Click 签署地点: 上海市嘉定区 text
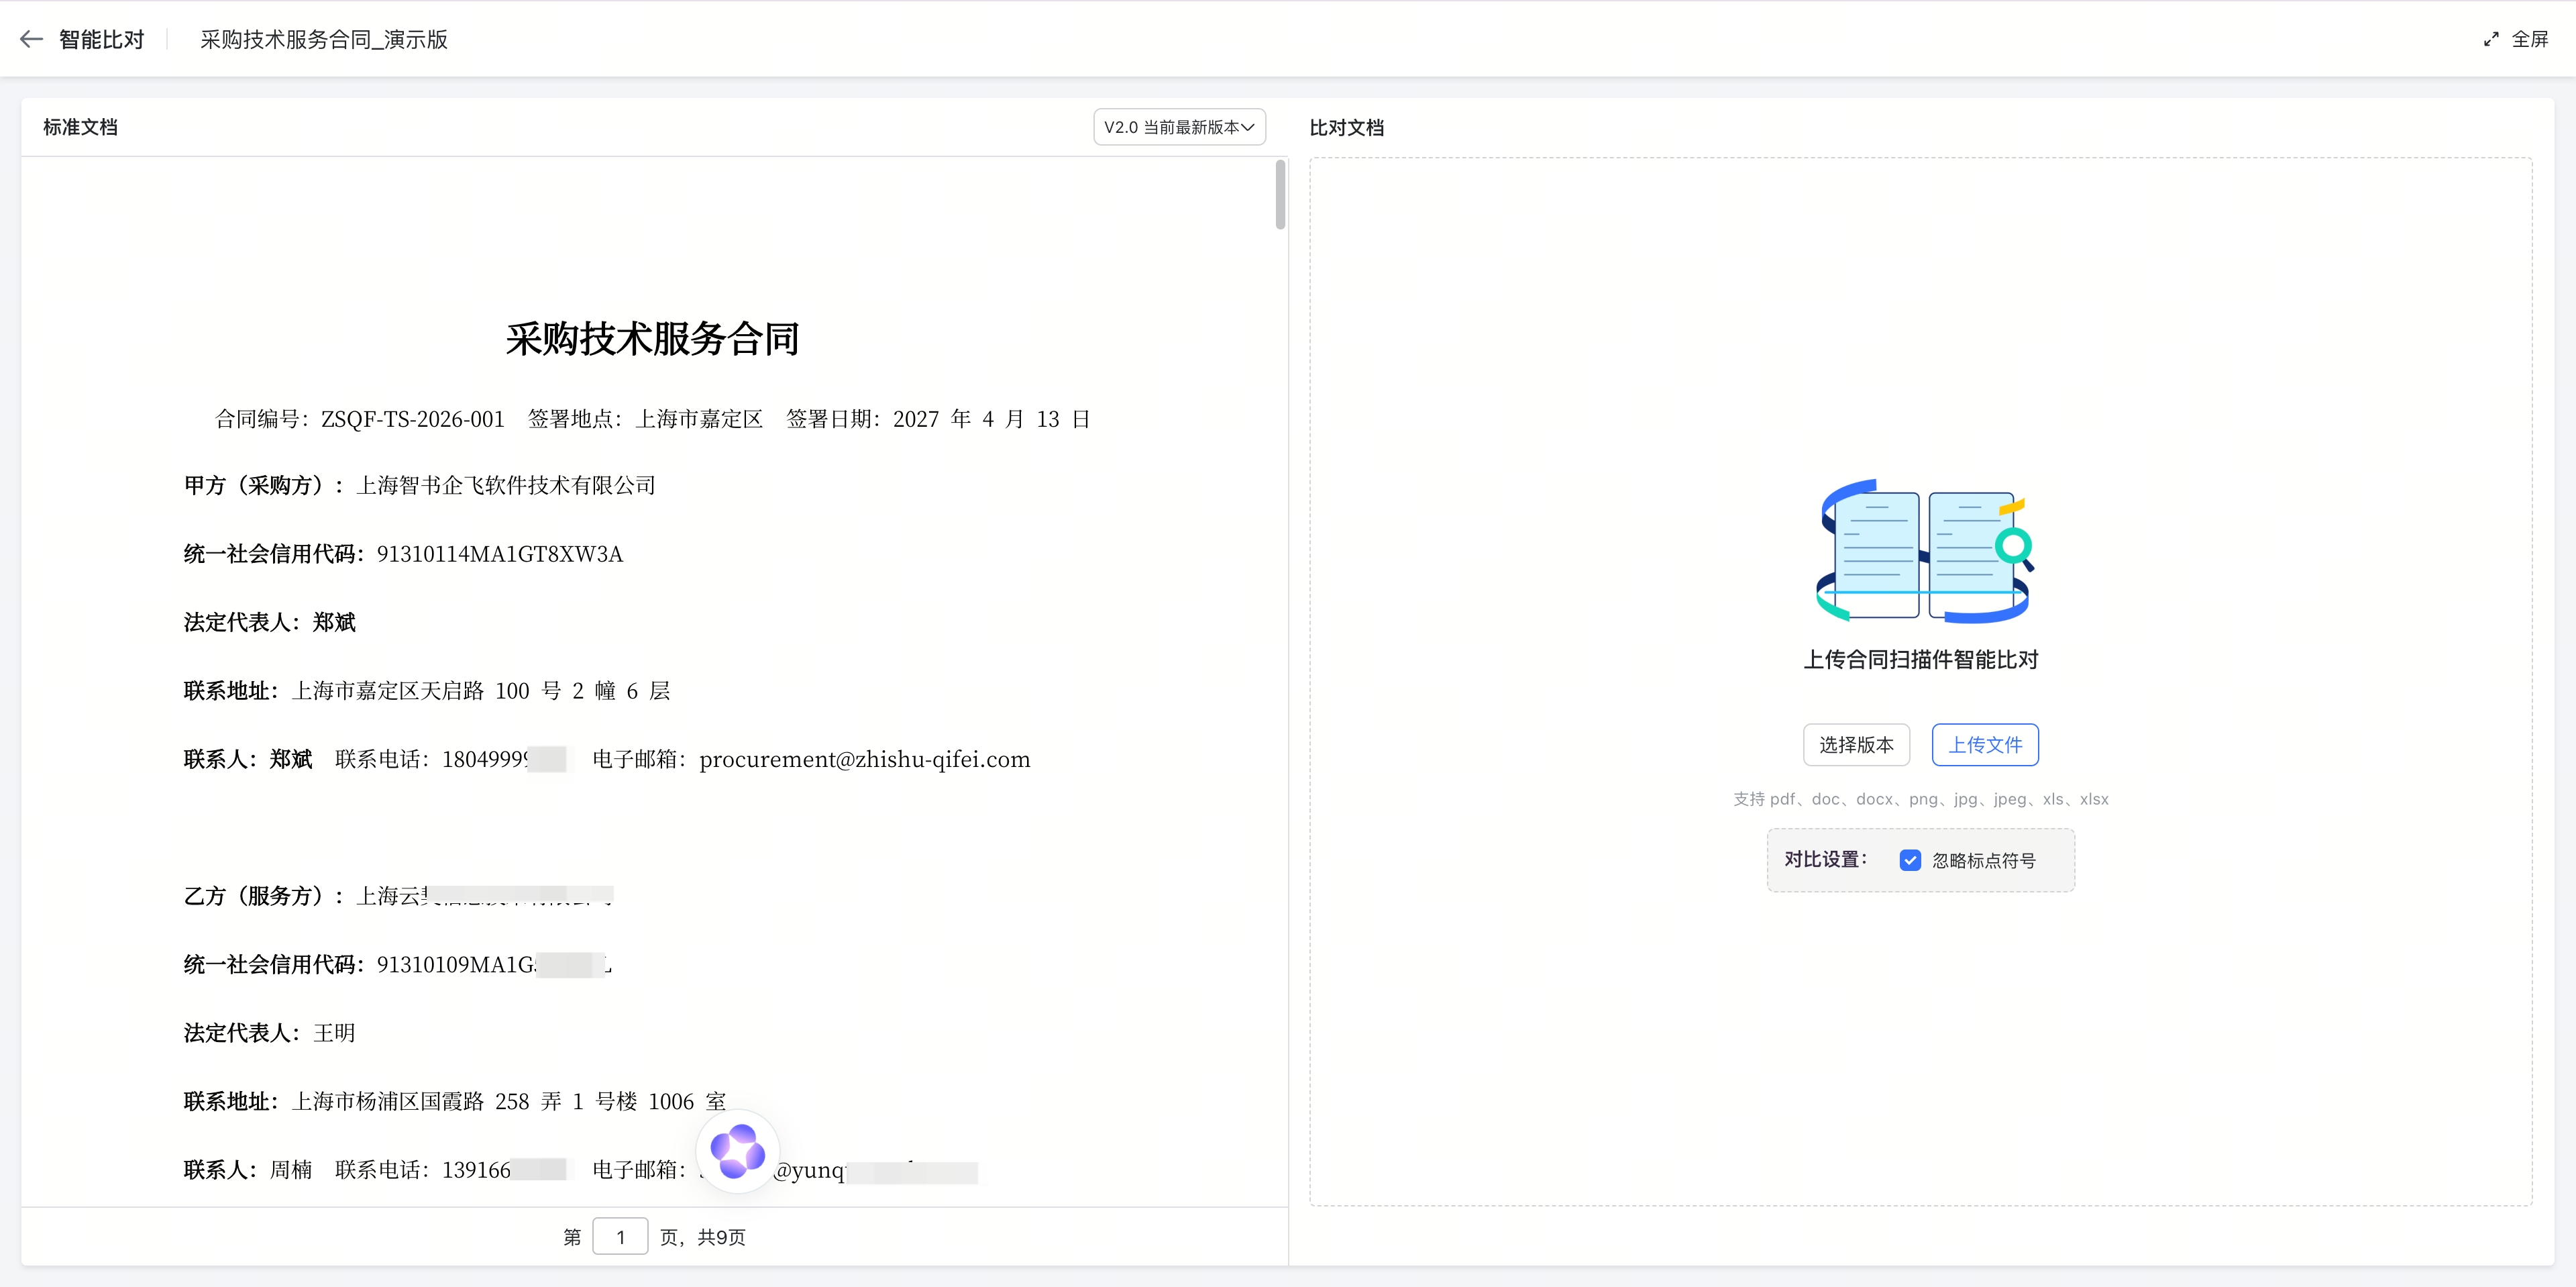Image resolution: width=2576 pixels, height=1287 pixels. 645,419
